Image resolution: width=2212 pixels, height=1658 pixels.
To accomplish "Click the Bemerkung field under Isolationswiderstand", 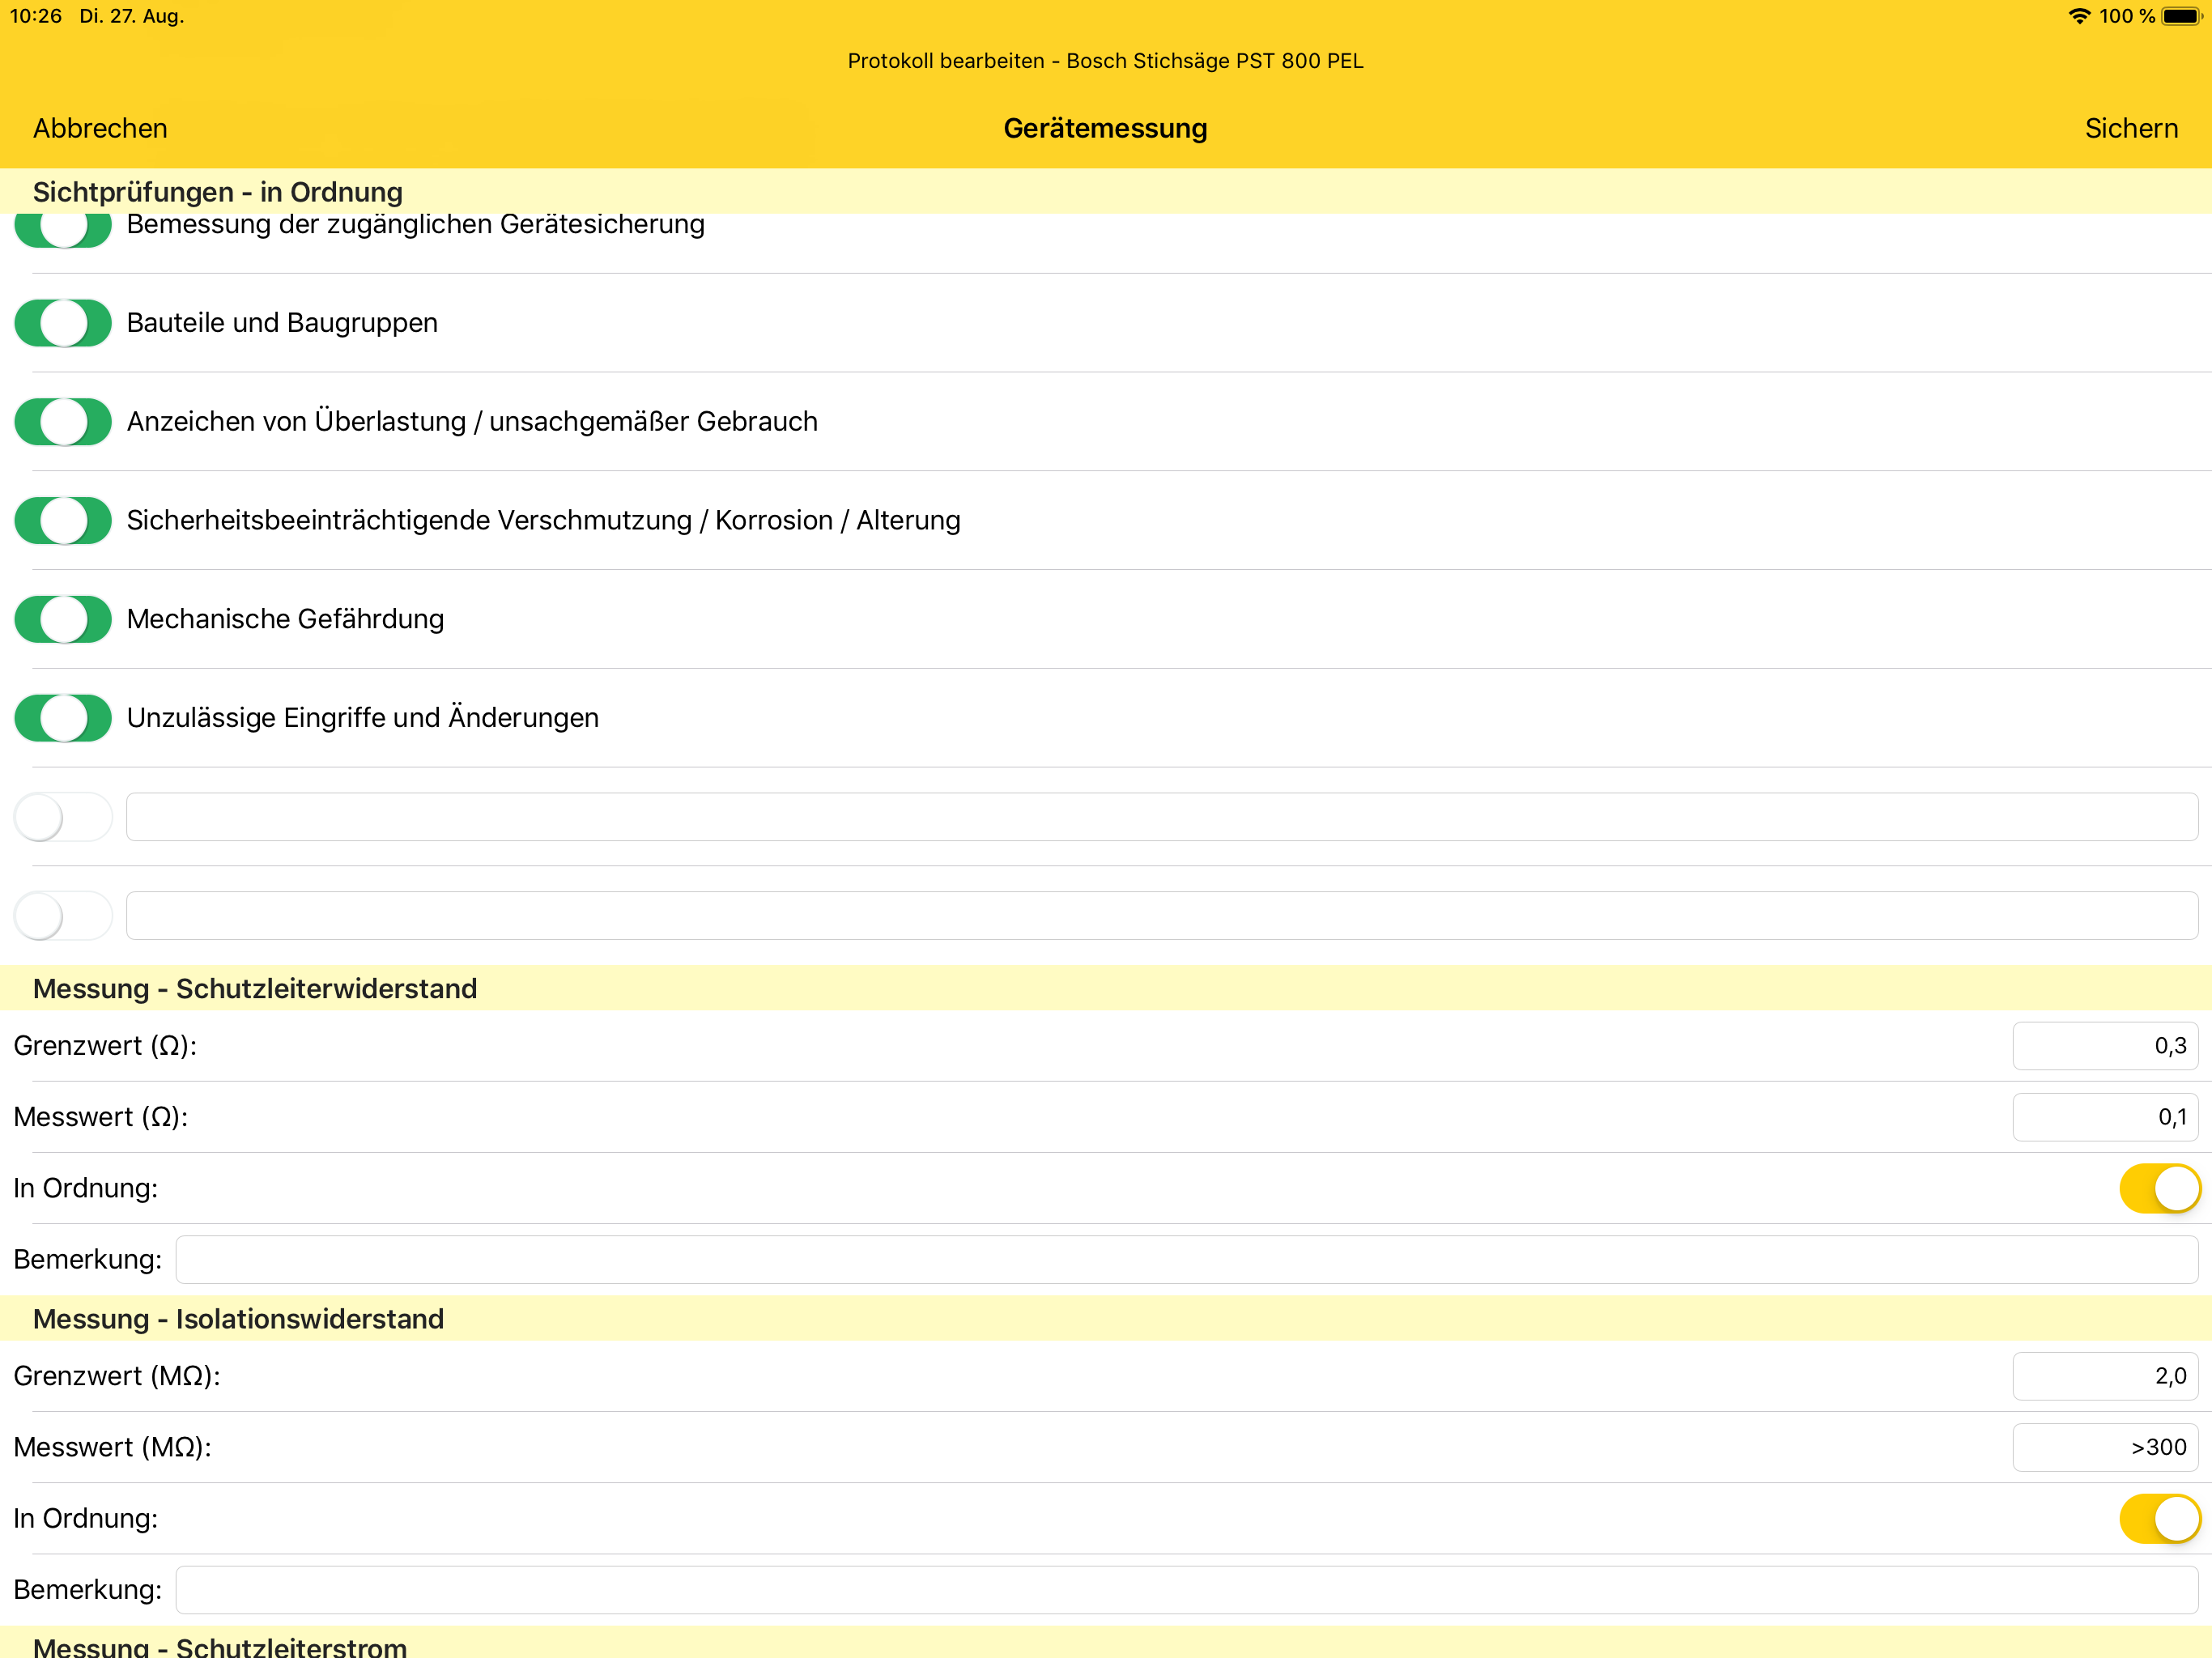I will (x=1187, y=1589).
